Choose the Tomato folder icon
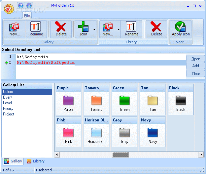This screenshot has height=174, width=206. (96, 101)
